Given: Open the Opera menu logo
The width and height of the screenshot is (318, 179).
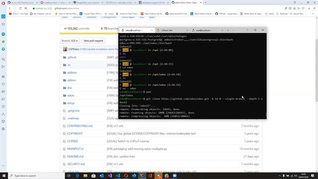Looking at the screenshot, I should (3, 3).
